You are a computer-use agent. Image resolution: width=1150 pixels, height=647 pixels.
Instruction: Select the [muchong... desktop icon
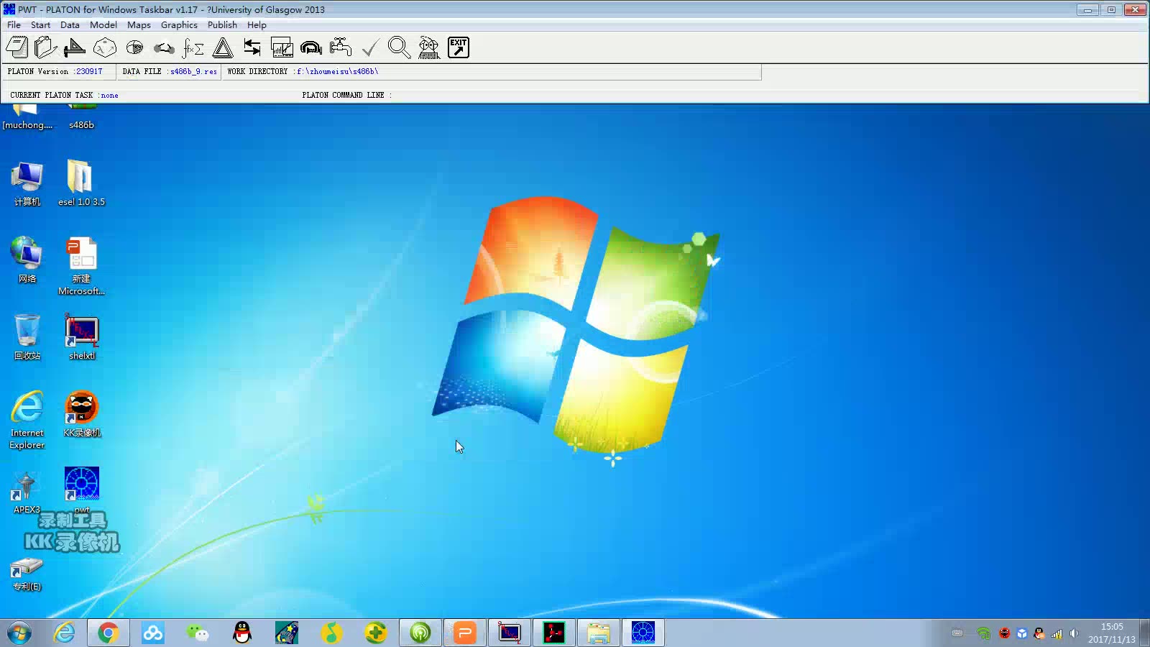click(27, 117)
